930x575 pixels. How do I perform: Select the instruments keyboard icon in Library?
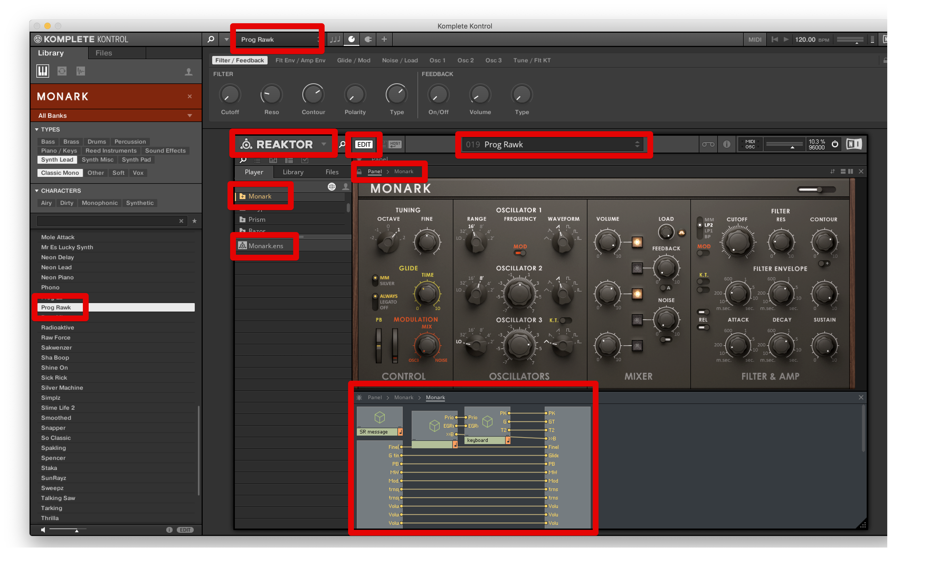point(42,71)
